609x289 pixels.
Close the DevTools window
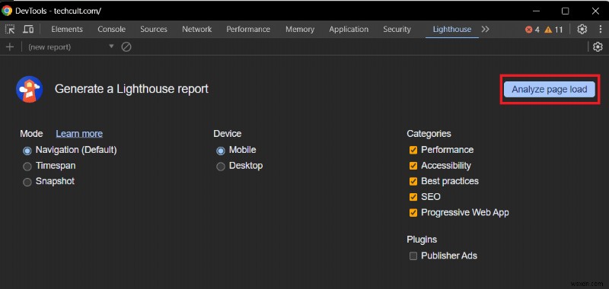tap(595, 11)
